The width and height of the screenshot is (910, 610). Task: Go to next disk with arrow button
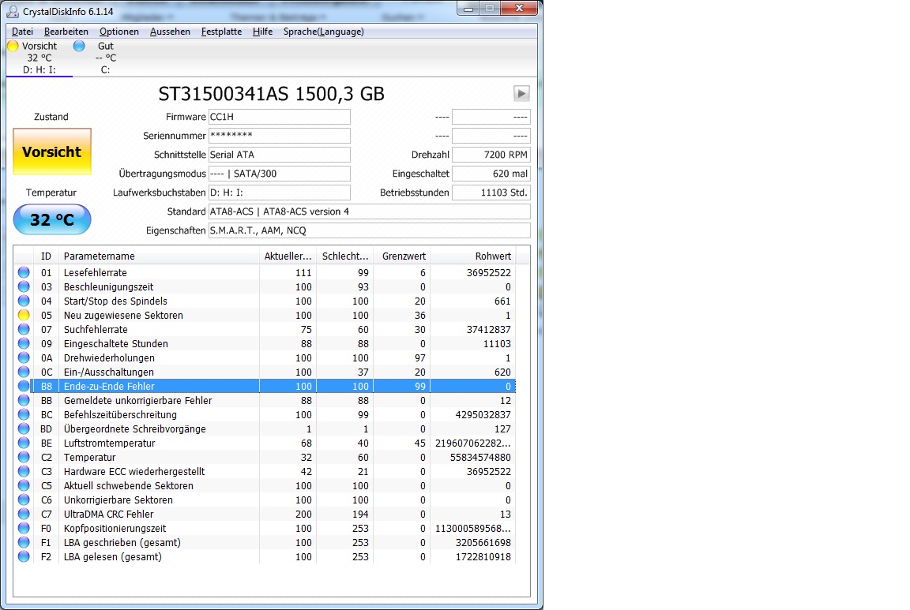tap(521, 93)
